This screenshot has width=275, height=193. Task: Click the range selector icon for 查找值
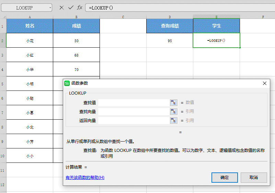click(x=173, y=102)
